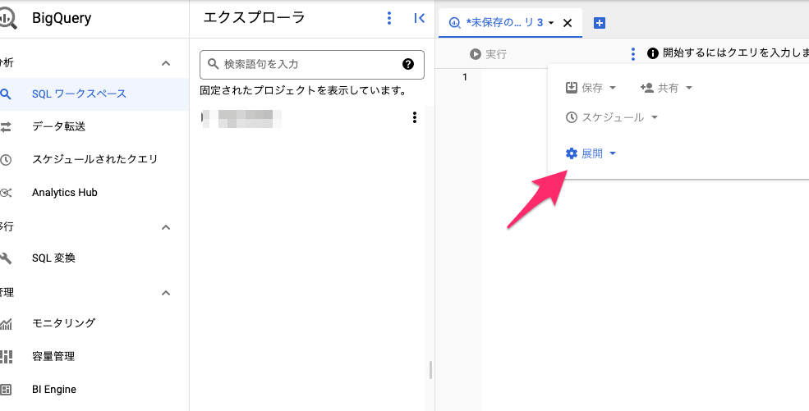Click the SQL ワークスペース magnifier icon
The height and width of the screenshot is (411, 809).
point(5,94)
